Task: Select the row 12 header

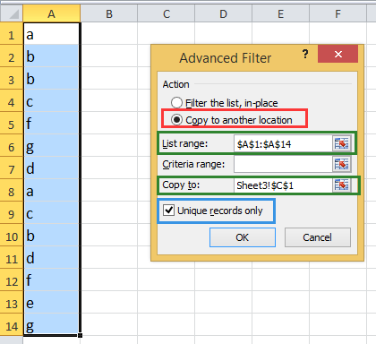Action: [x=12, y=280]
